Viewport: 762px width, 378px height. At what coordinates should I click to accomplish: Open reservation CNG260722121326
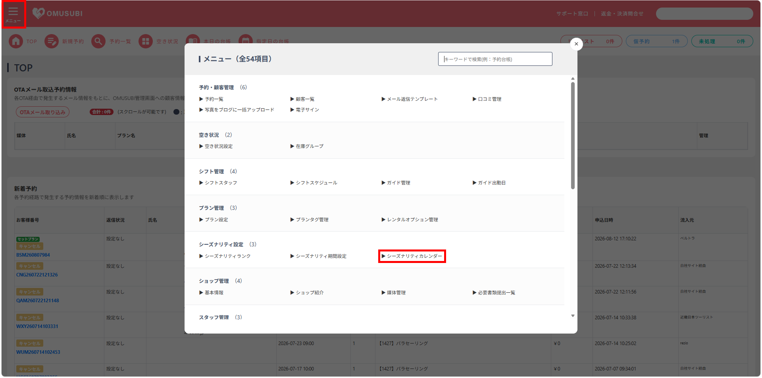point(37,275)
